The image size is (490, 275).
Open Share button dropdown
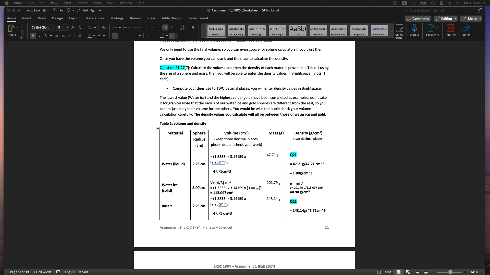(480, 19)
